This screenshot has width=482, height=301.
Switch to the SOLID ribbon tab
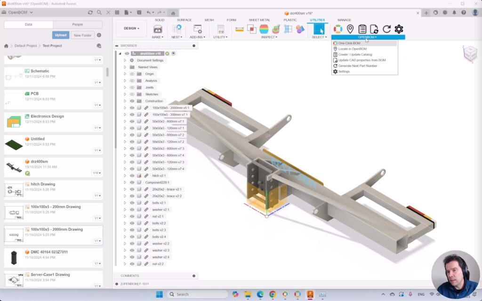tap(160, 20)
